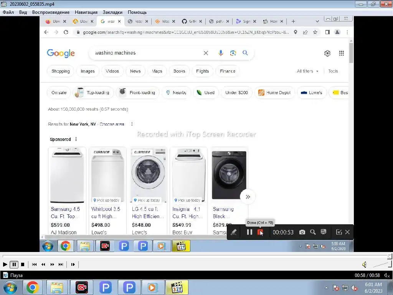Rewind playback with the decrease-speed button
Viewport: 393px width, 295px height.
[43, 264]
